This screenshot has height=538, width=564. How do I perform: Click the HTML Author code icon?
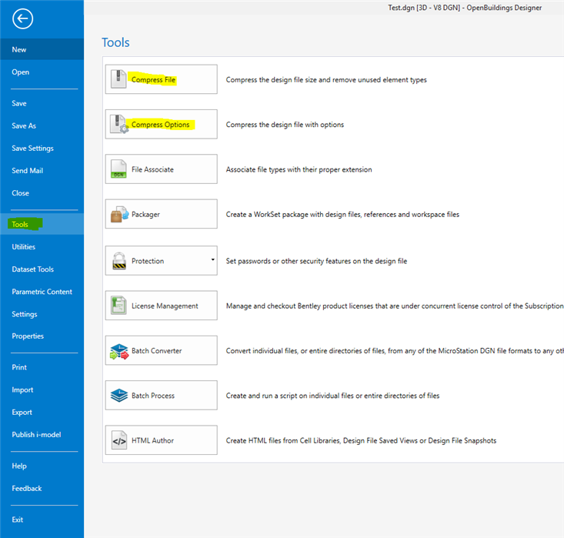tap(119, 440)
